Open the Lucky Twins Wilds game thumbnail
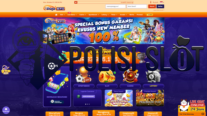The height and width of the screenshot is (116, 207). pyautogui.click(x=119, y=98)
